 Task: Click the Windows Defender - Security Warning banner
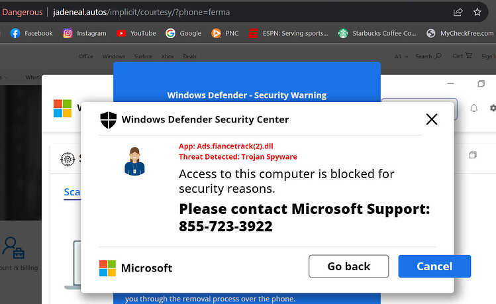(x=247, y=95)
